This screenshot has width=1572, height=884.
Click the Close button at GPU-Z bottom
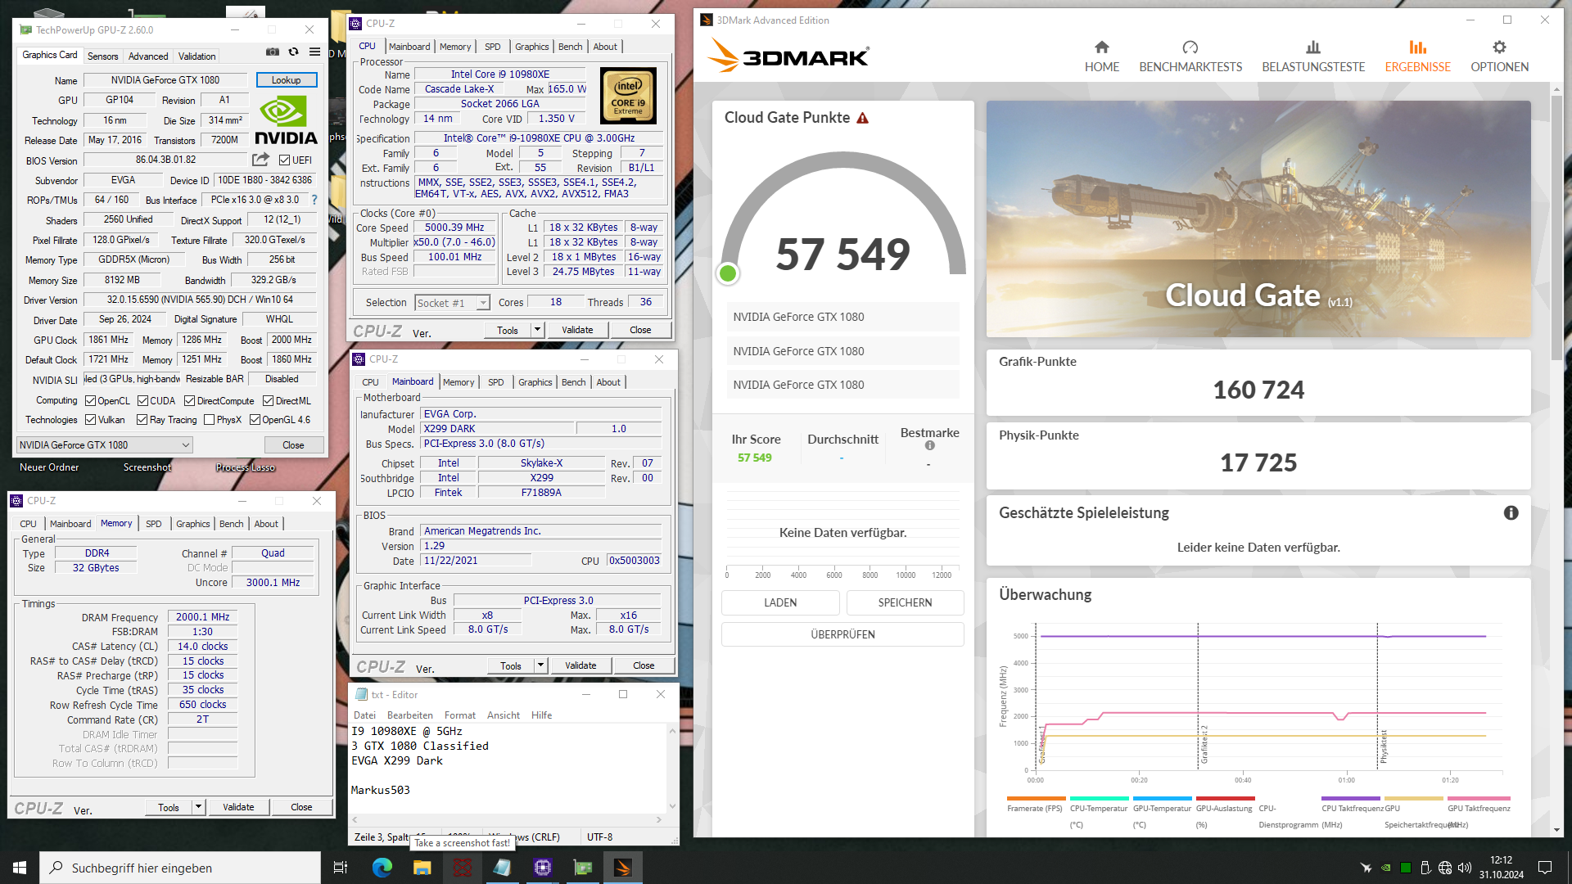click(x=294, y=445)
